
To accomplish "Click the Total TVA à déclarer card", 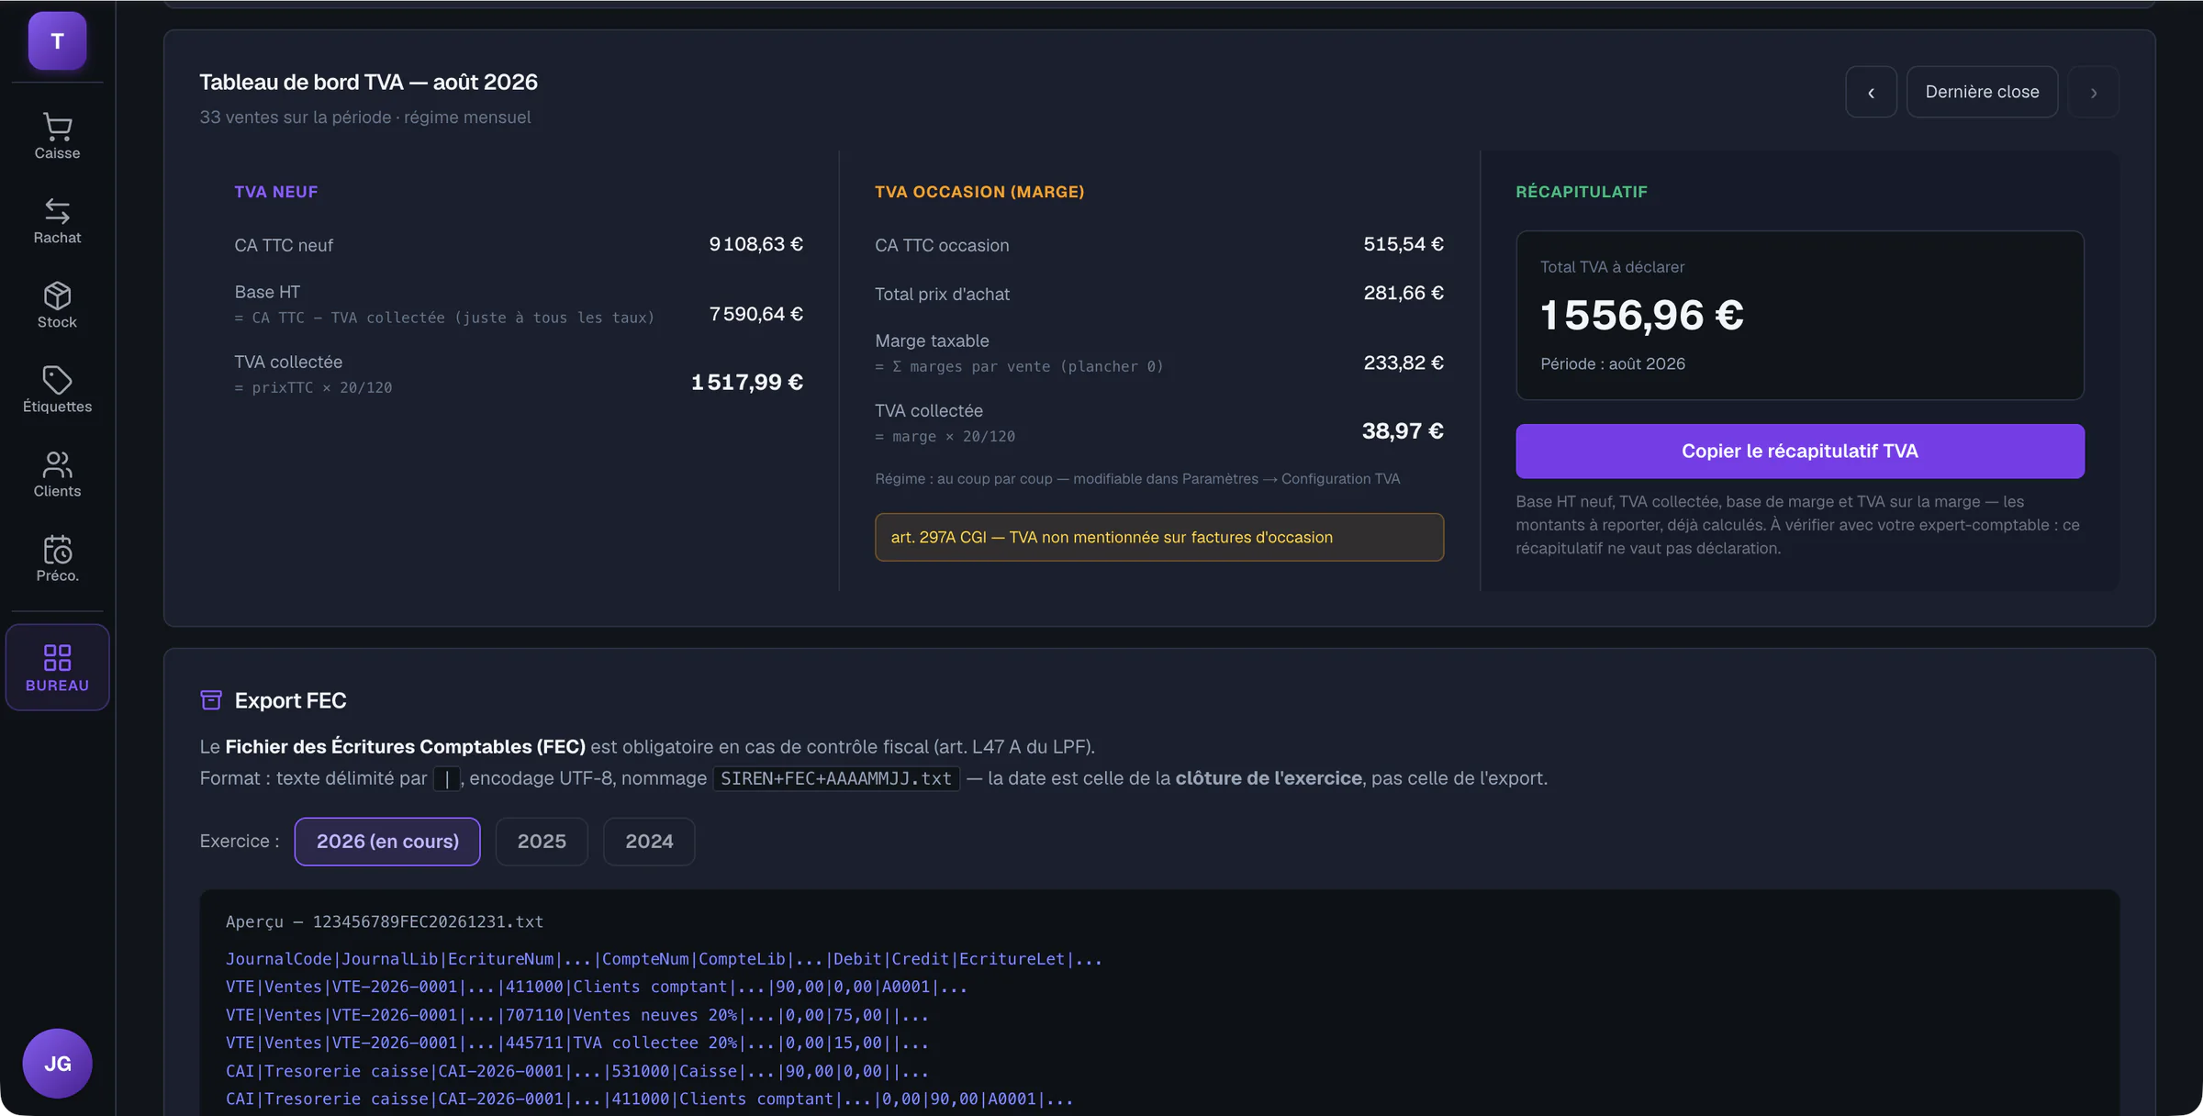I will tap(1799, 315).
